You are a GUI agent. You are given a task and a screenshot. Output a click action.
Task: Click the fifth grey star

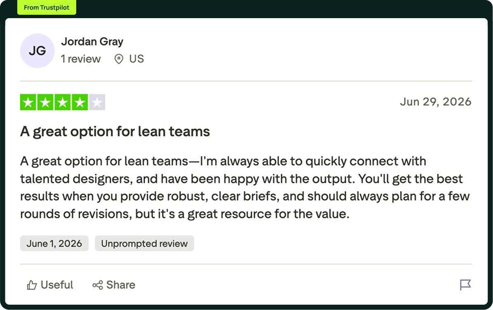(x=97, y=102)
